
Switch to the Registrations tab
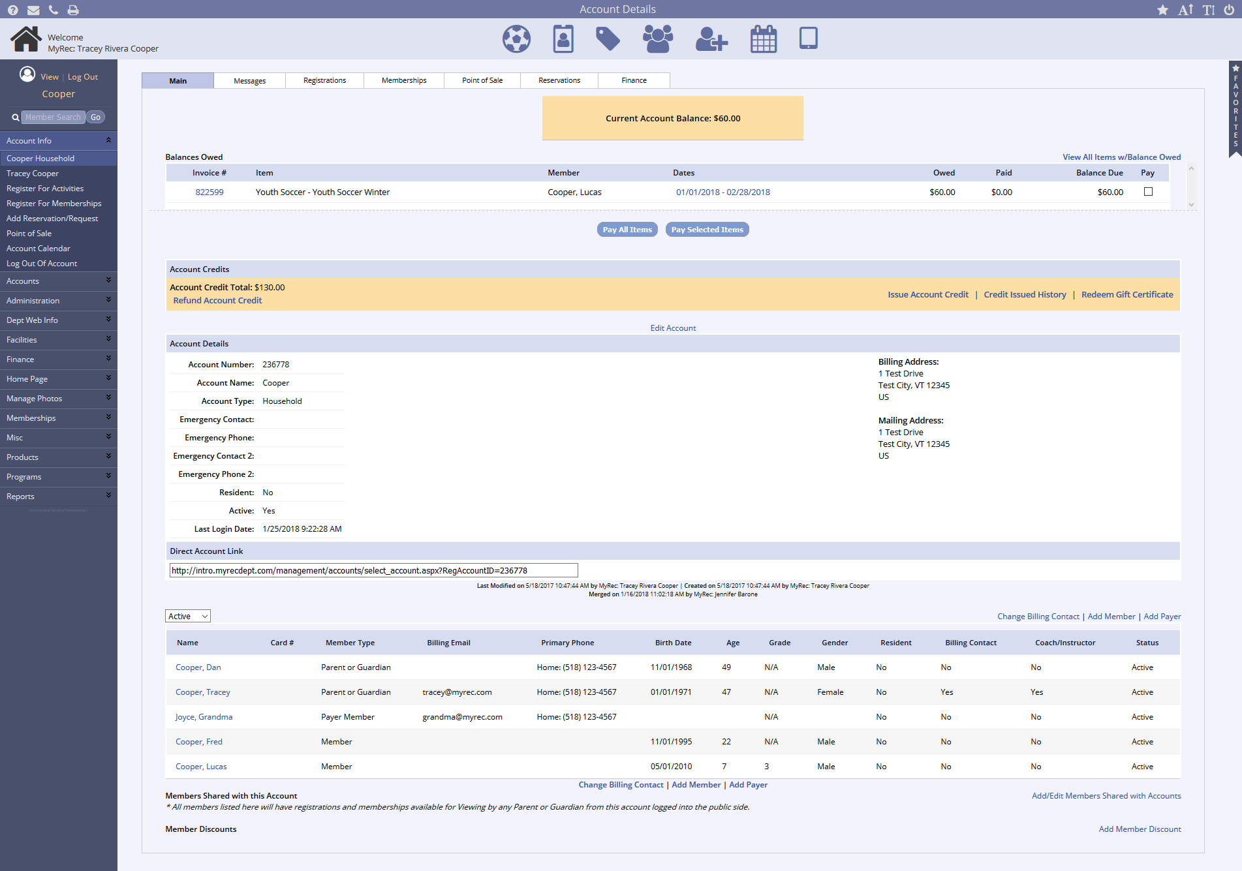pyautogui.click(x=324, y=80)
